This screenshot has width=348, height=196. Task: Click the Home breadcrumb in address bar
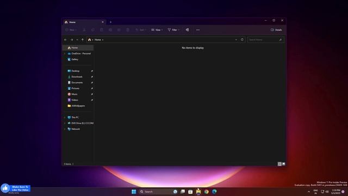[x=98, y=40]
